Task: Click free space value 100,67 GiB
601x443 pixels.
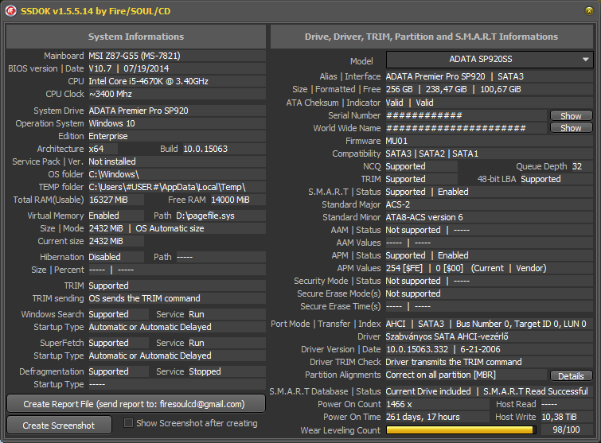Action: (x=501, y=89)
